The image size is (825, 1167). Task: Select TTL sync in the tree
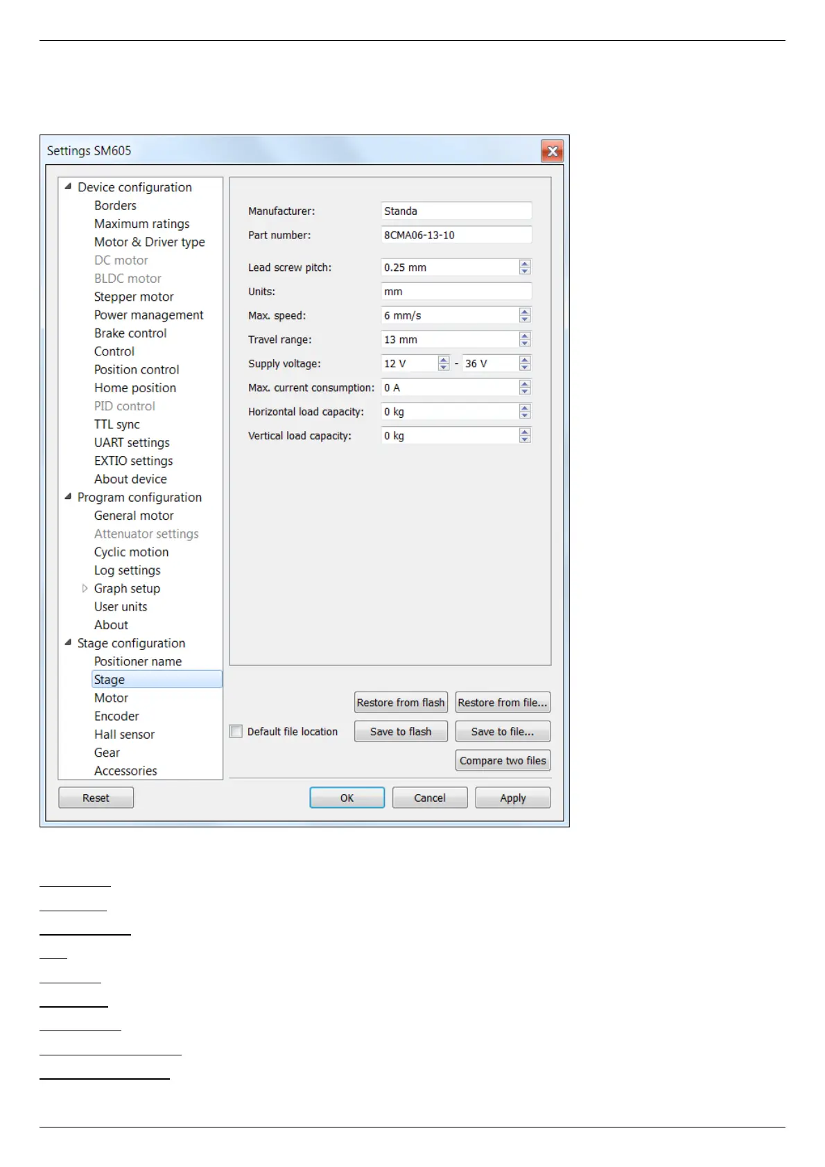tap(116, 424)
